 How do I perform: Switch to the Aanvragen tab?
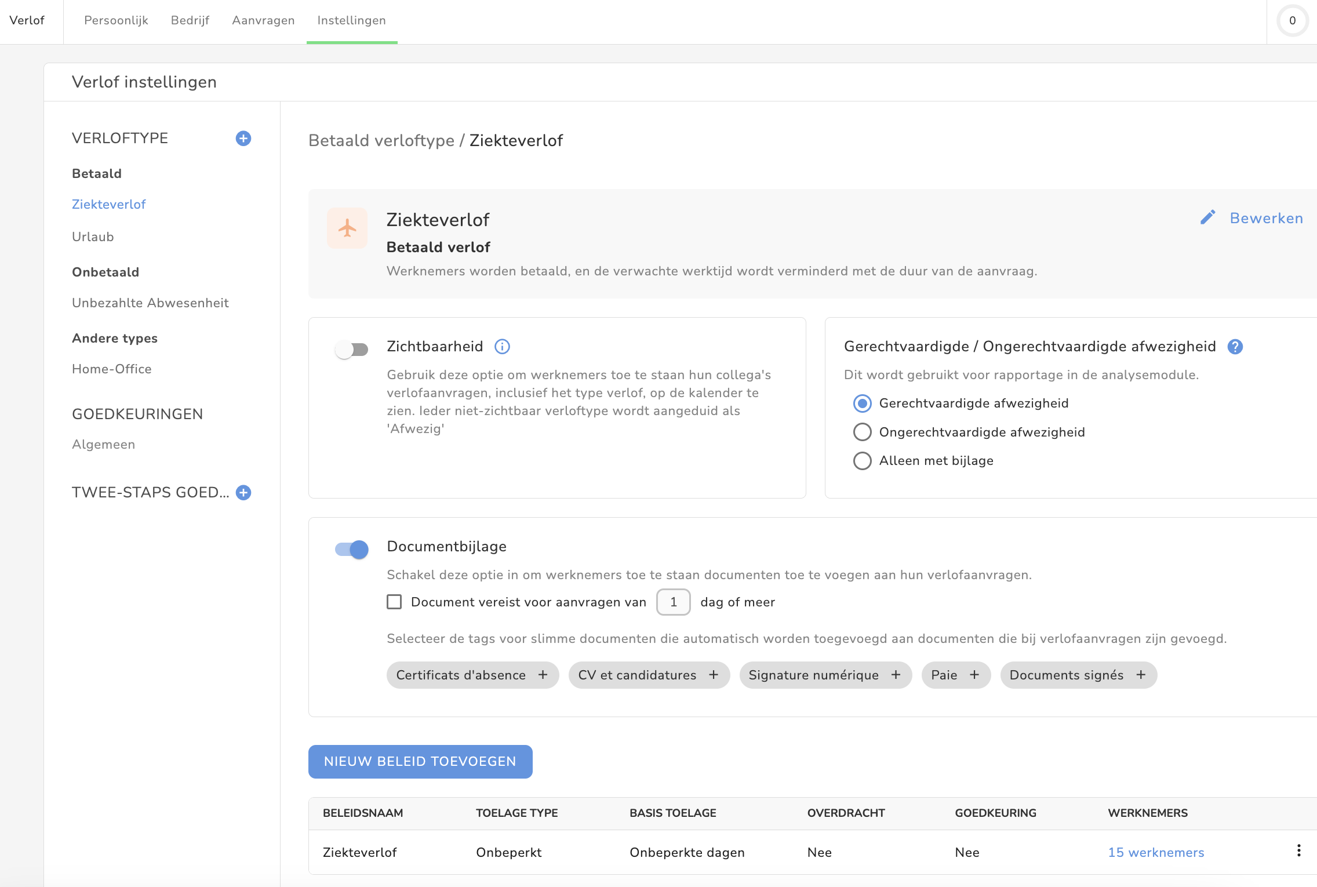pyautogui.click(x=263, y=21)
